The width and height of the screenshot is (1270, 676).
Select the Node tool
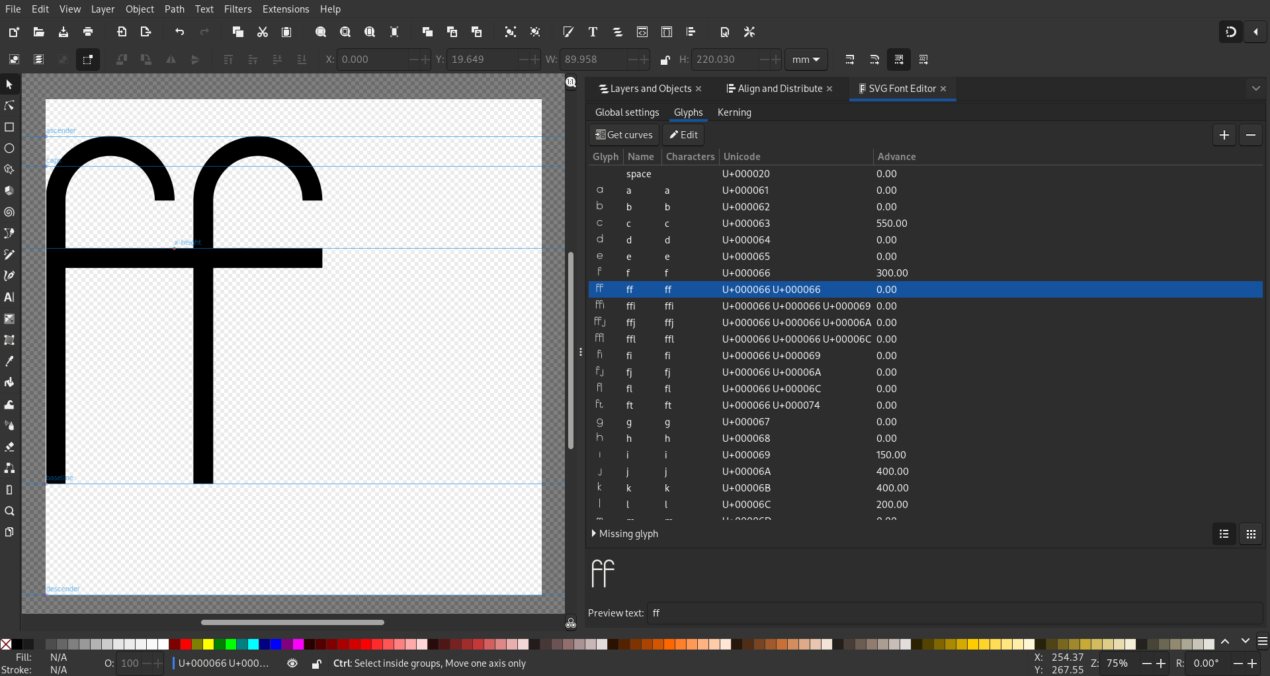(x=9, y=106)
